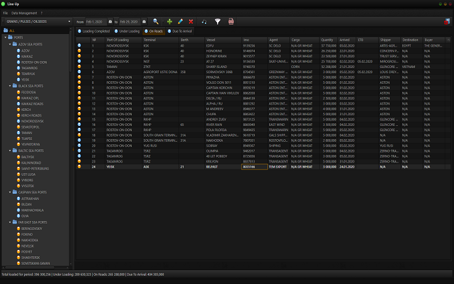Click the magnifier search icon in toolbar
Viewport: 454px width, 284px height.
[x=156, y=21]
